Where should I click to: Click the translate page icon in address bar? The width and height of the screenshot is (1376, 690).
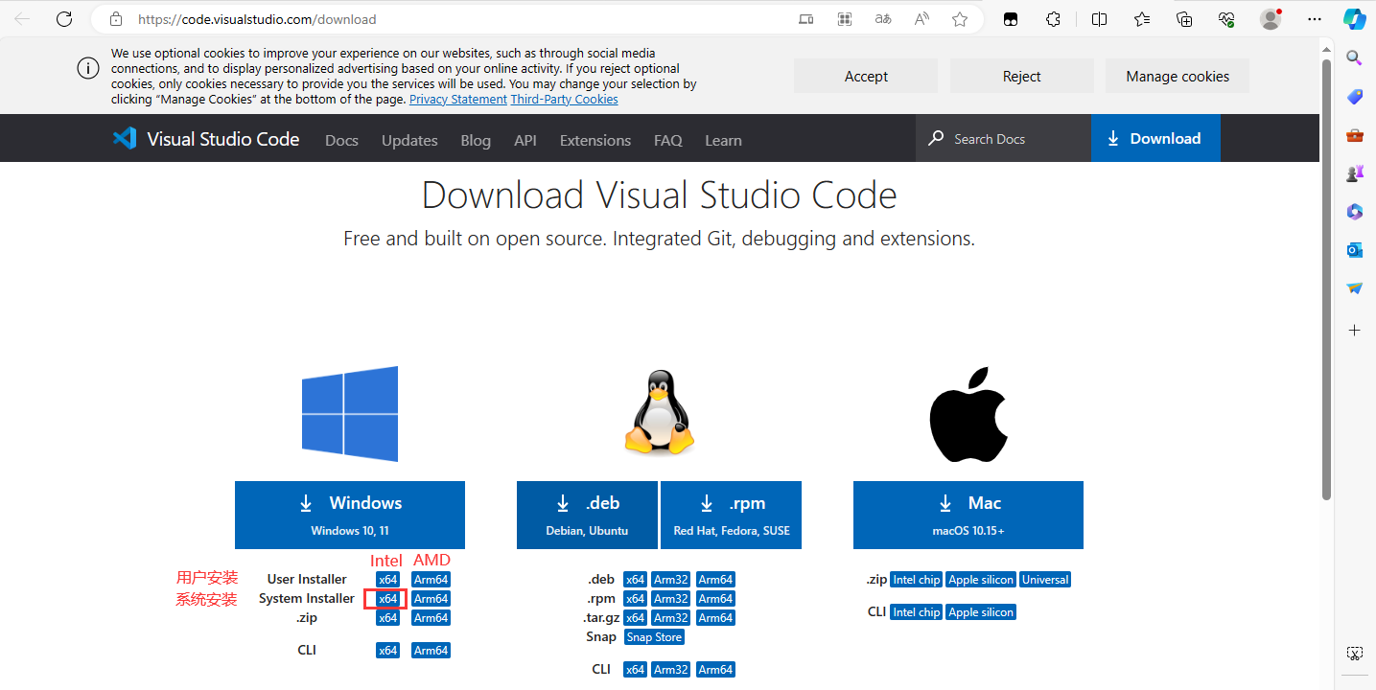point(883,19)
